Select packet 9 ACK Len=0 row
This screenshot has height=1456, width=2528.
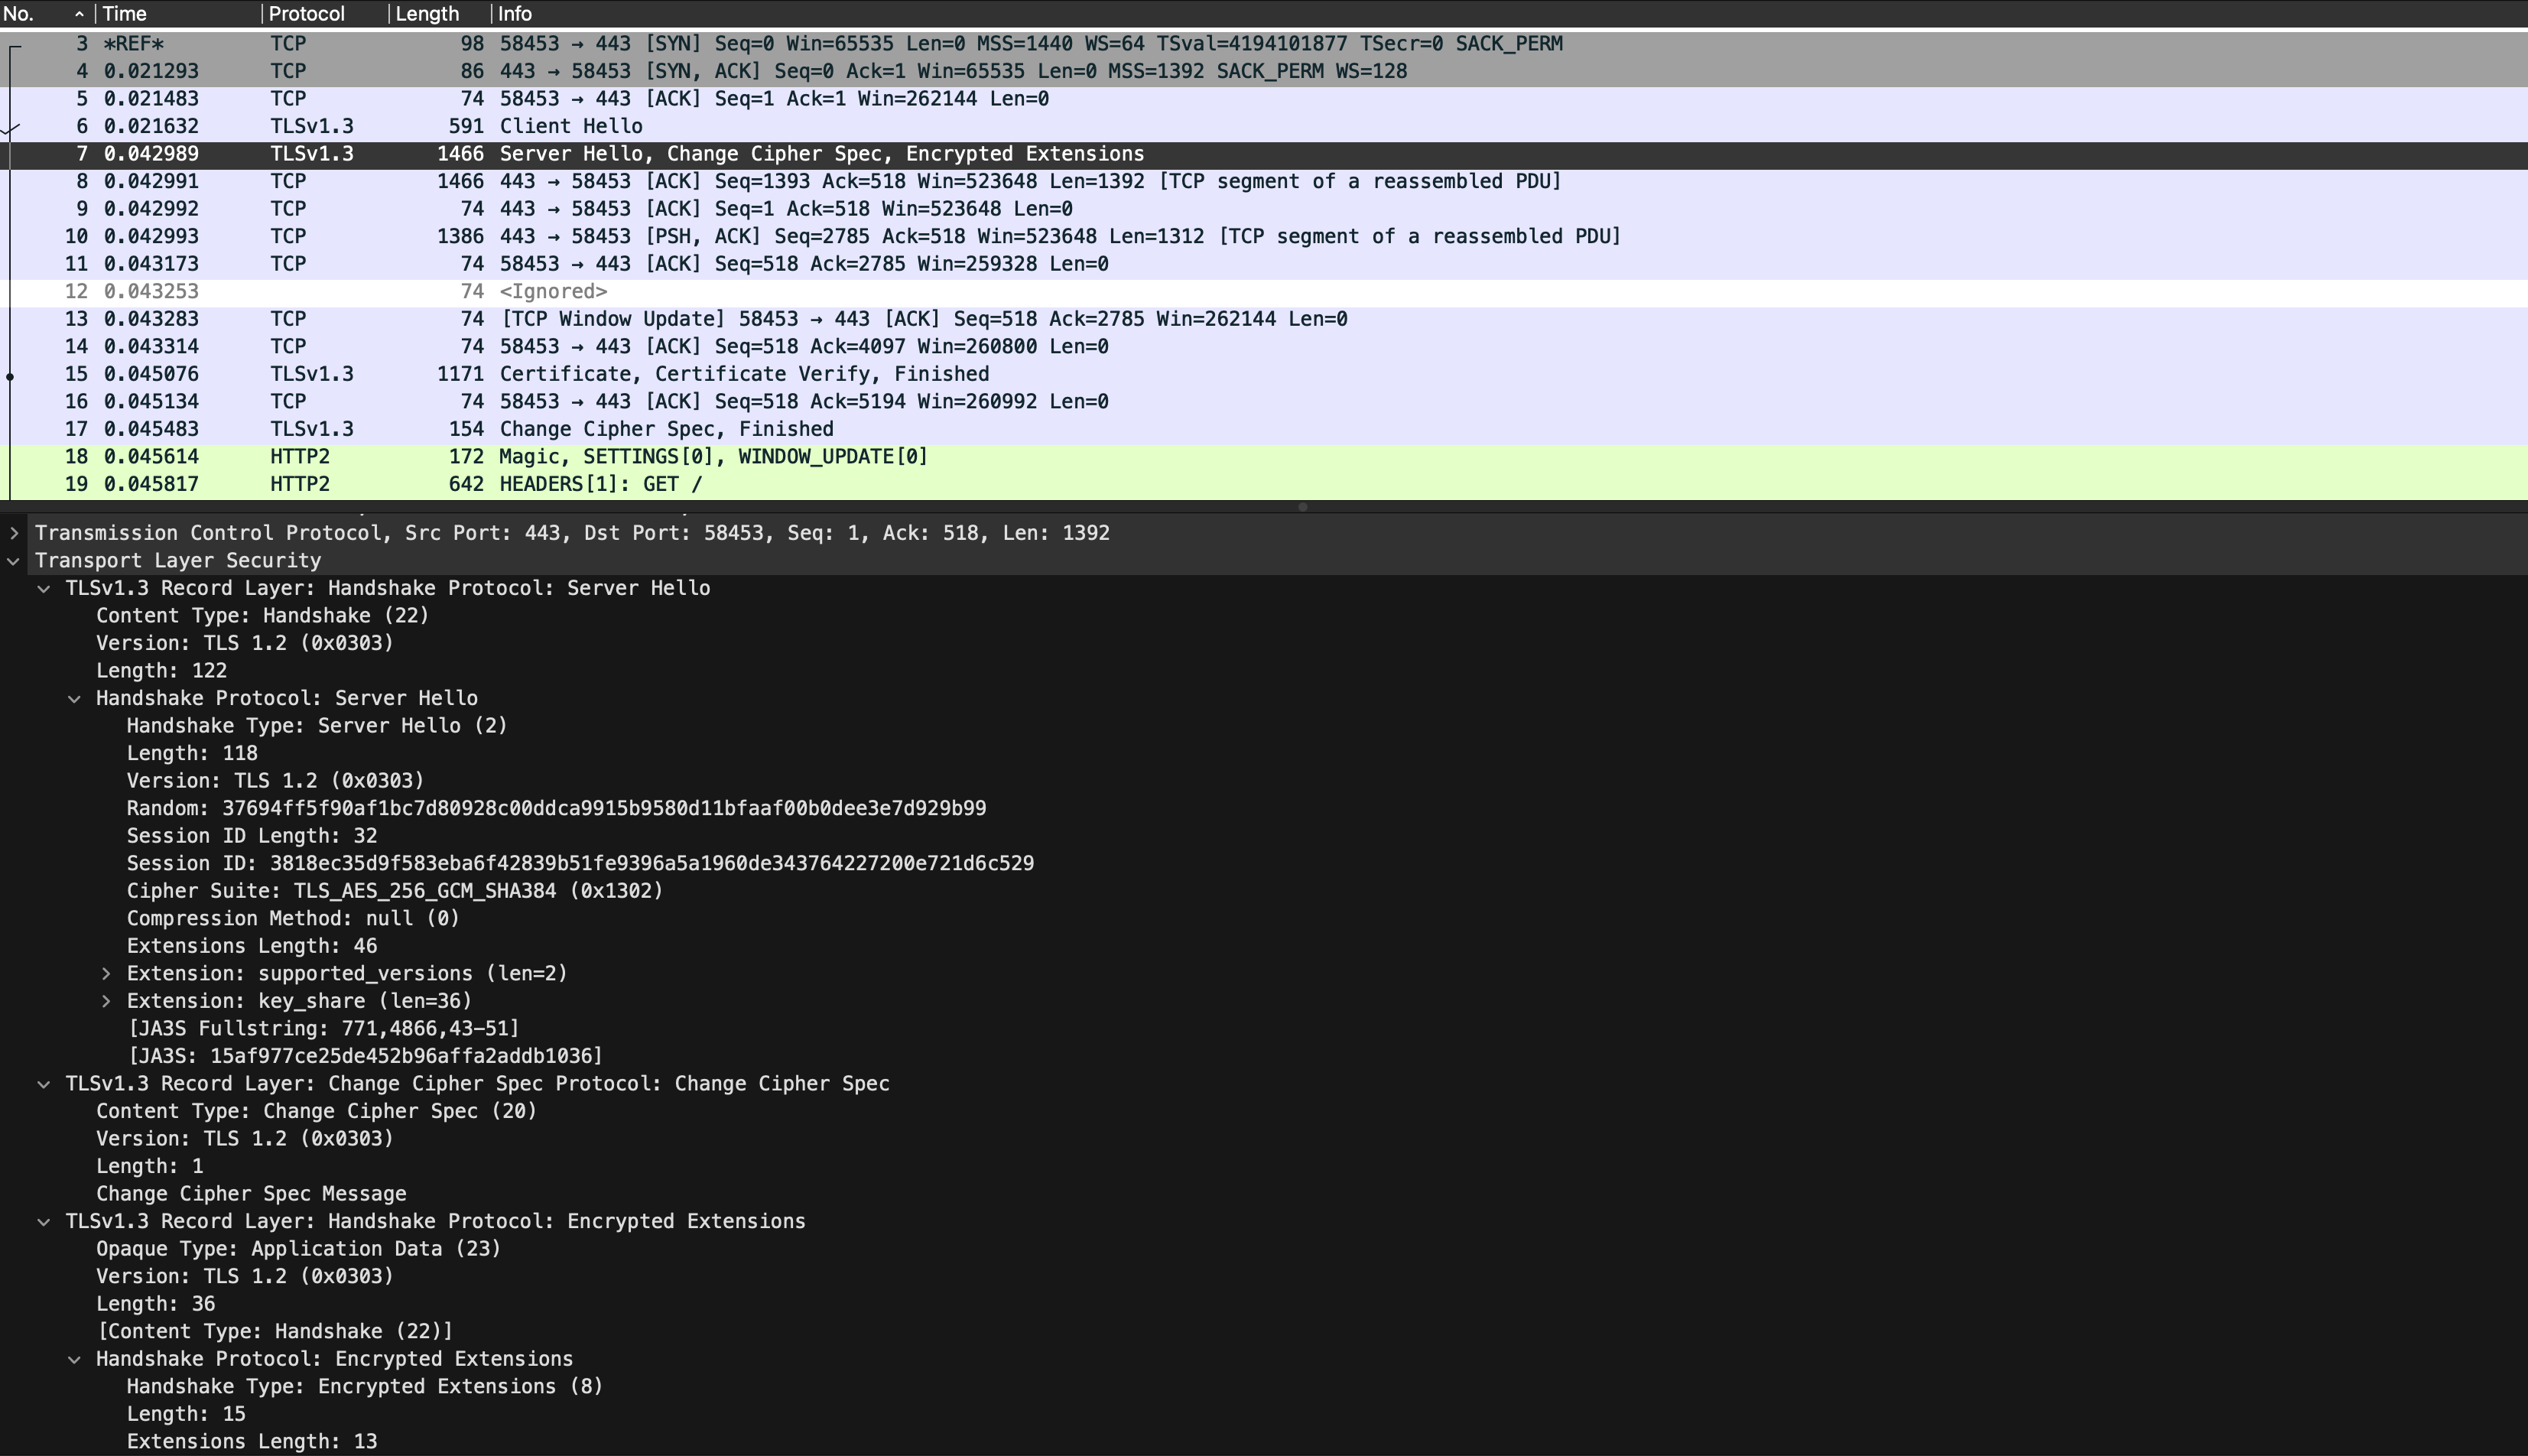[1264, 209]
